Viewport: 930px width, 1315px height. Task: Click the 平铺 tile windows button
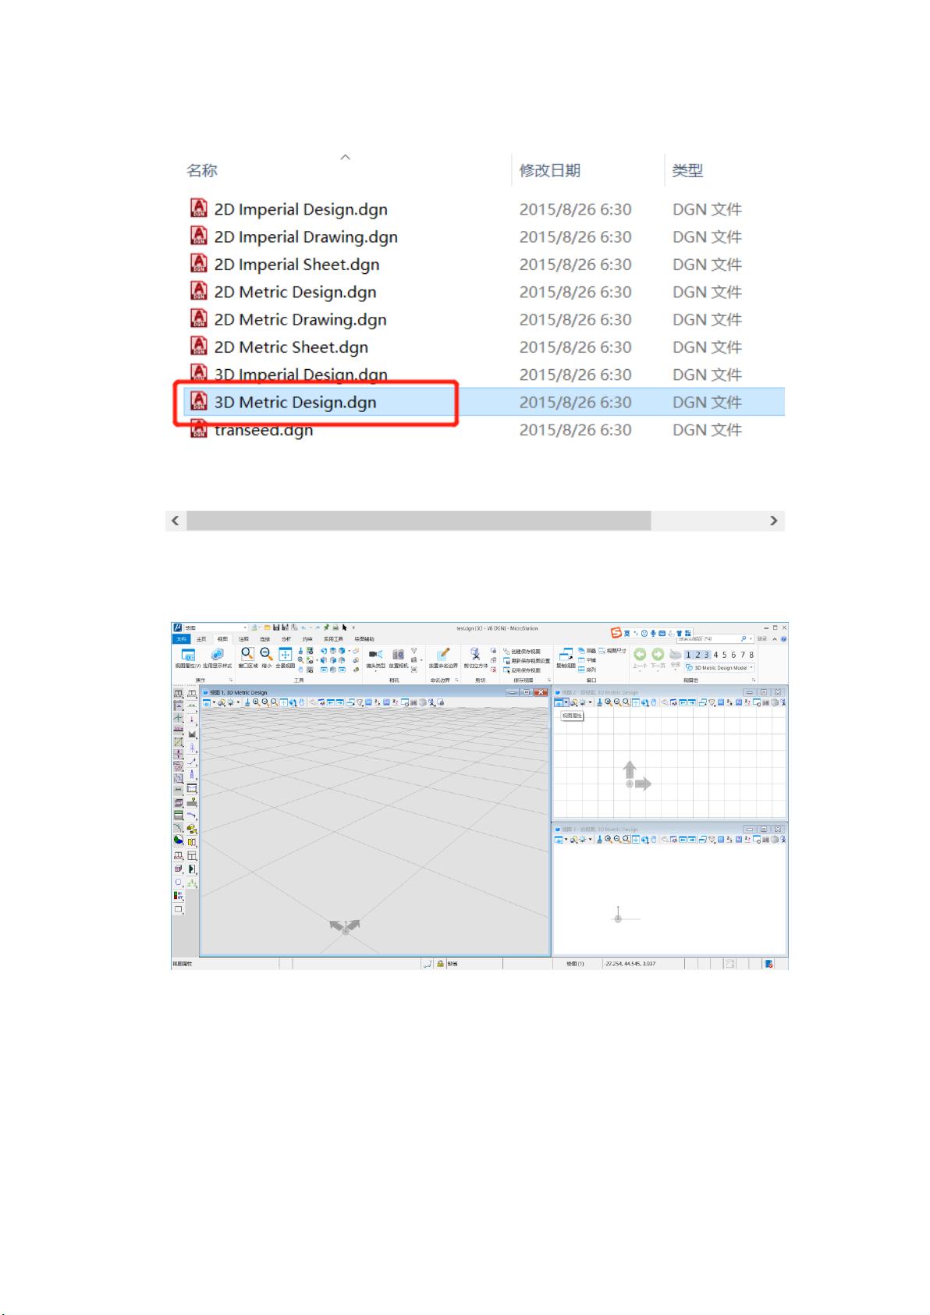point(587,660)
